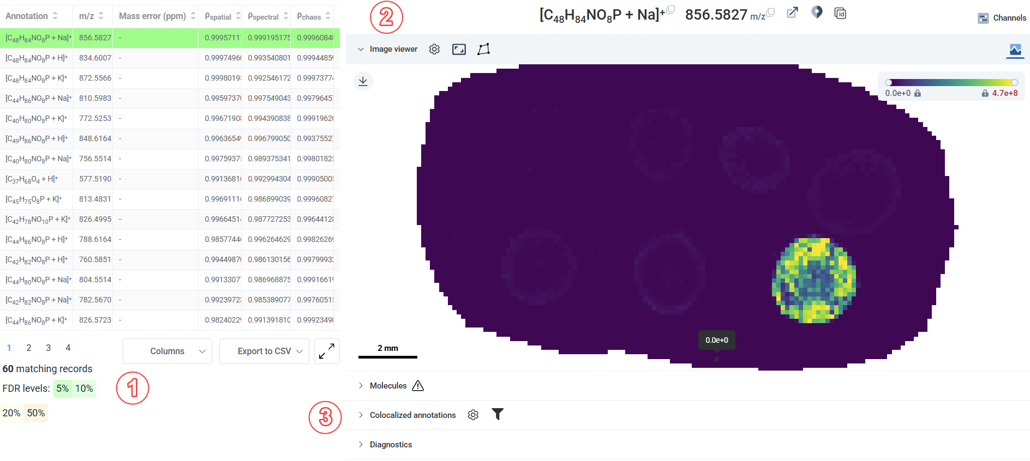1030x461 pixels.
Task: Click the 50% FDR level badge
Action: pos(36,413)
